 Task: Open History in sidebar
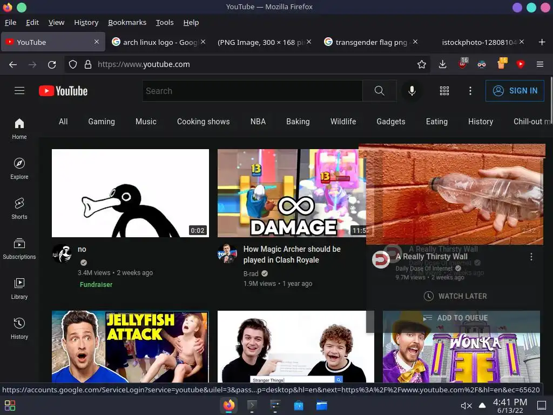(19, 329)
